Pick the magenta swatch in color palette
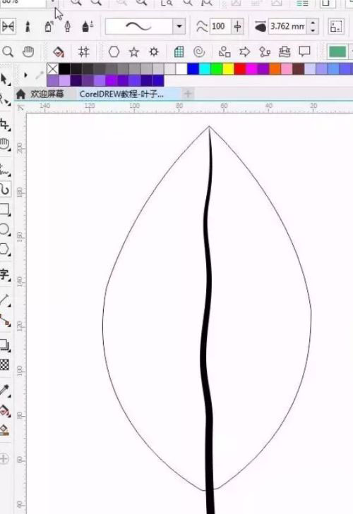Viewport: 353px width, 514px height. (x=251, y=69)
